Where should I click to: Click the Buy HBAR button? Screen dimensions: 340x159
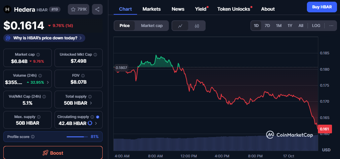click(321, 7)
